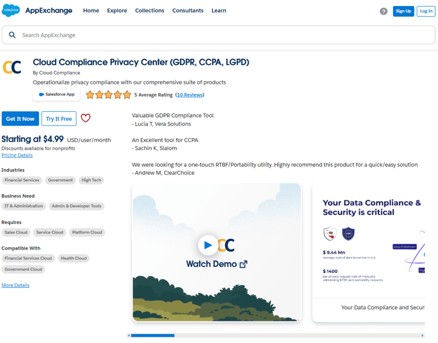Click the California shield badge icon
Viewport: 438px width, 343px height.
(x=330, y=233)
